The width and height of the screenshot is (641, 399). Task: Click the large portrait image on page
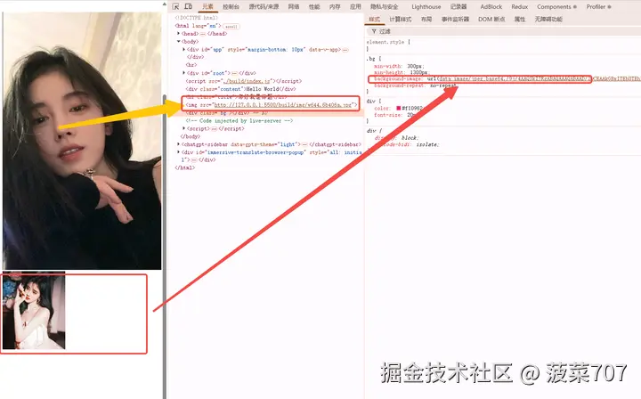coord(82,141)
